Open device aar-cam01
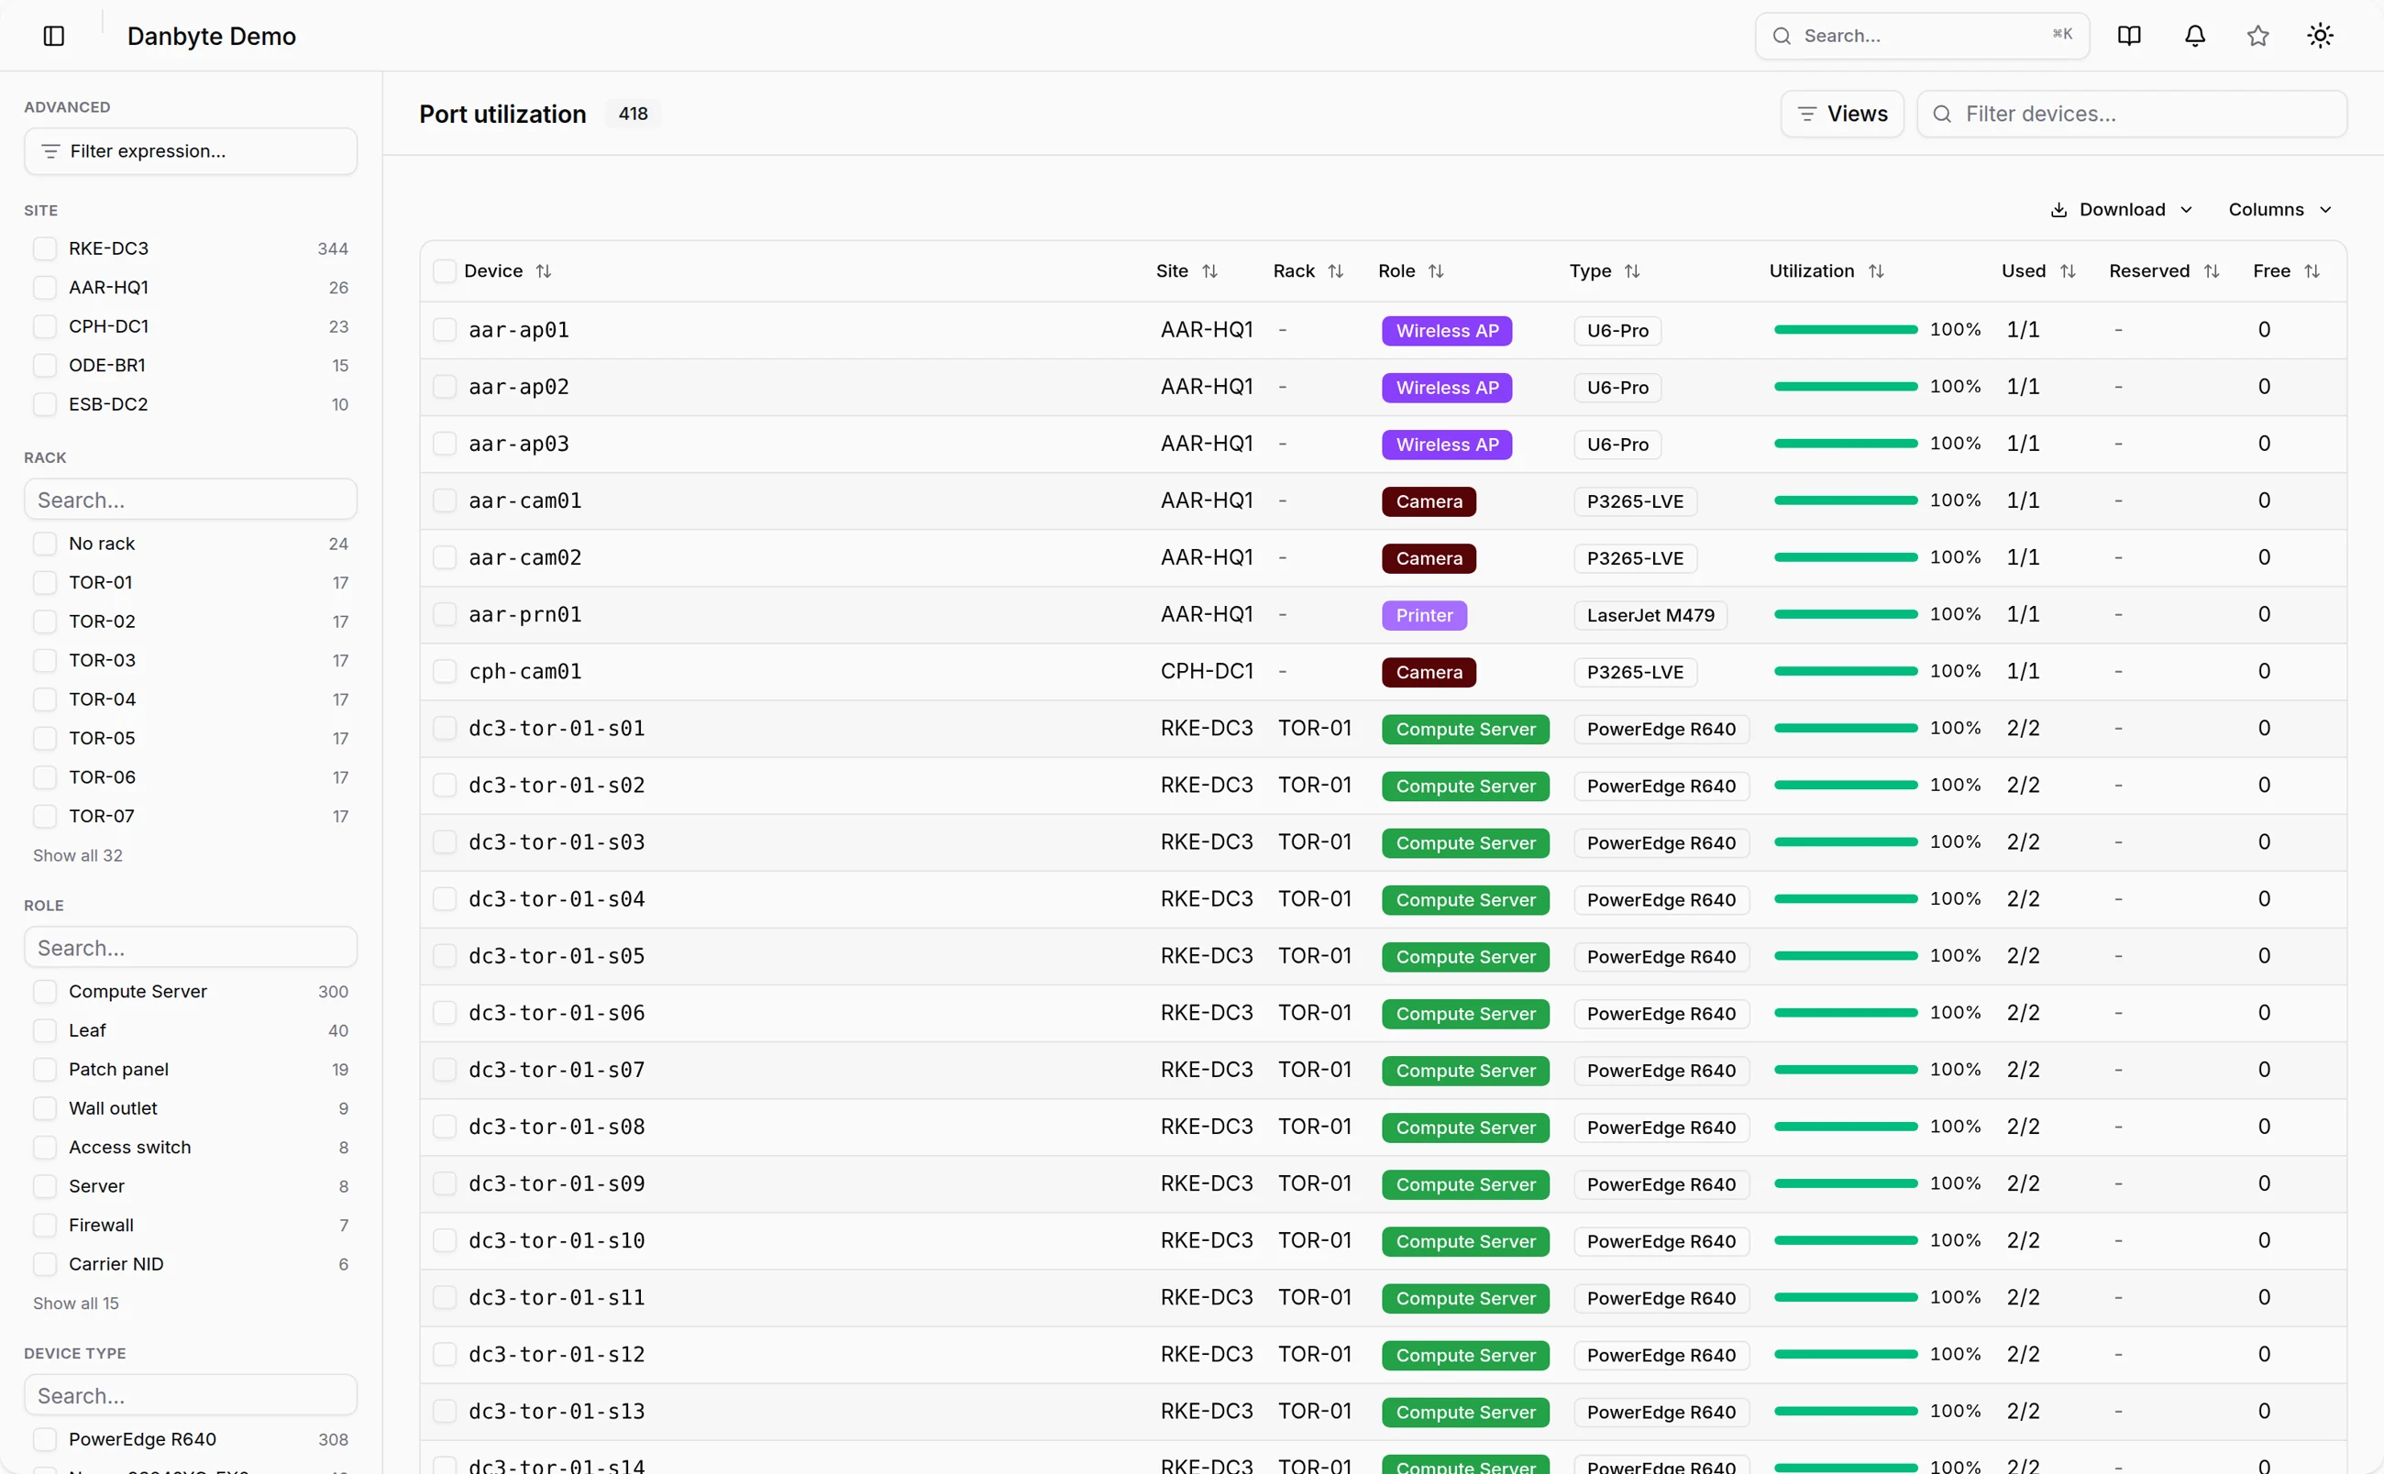The image size is (2384, 1474). [524, 501]
